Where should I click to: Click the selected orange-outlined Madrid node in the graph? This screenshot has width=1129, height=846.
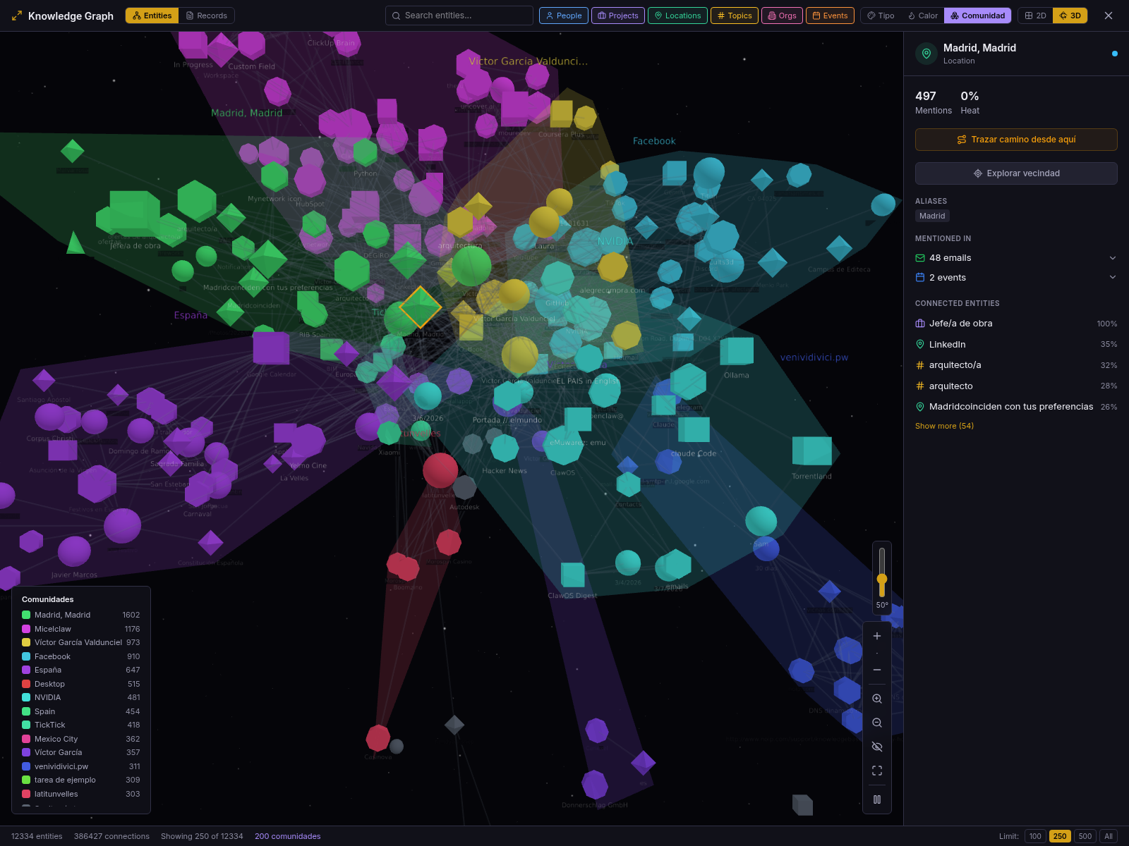421,307
